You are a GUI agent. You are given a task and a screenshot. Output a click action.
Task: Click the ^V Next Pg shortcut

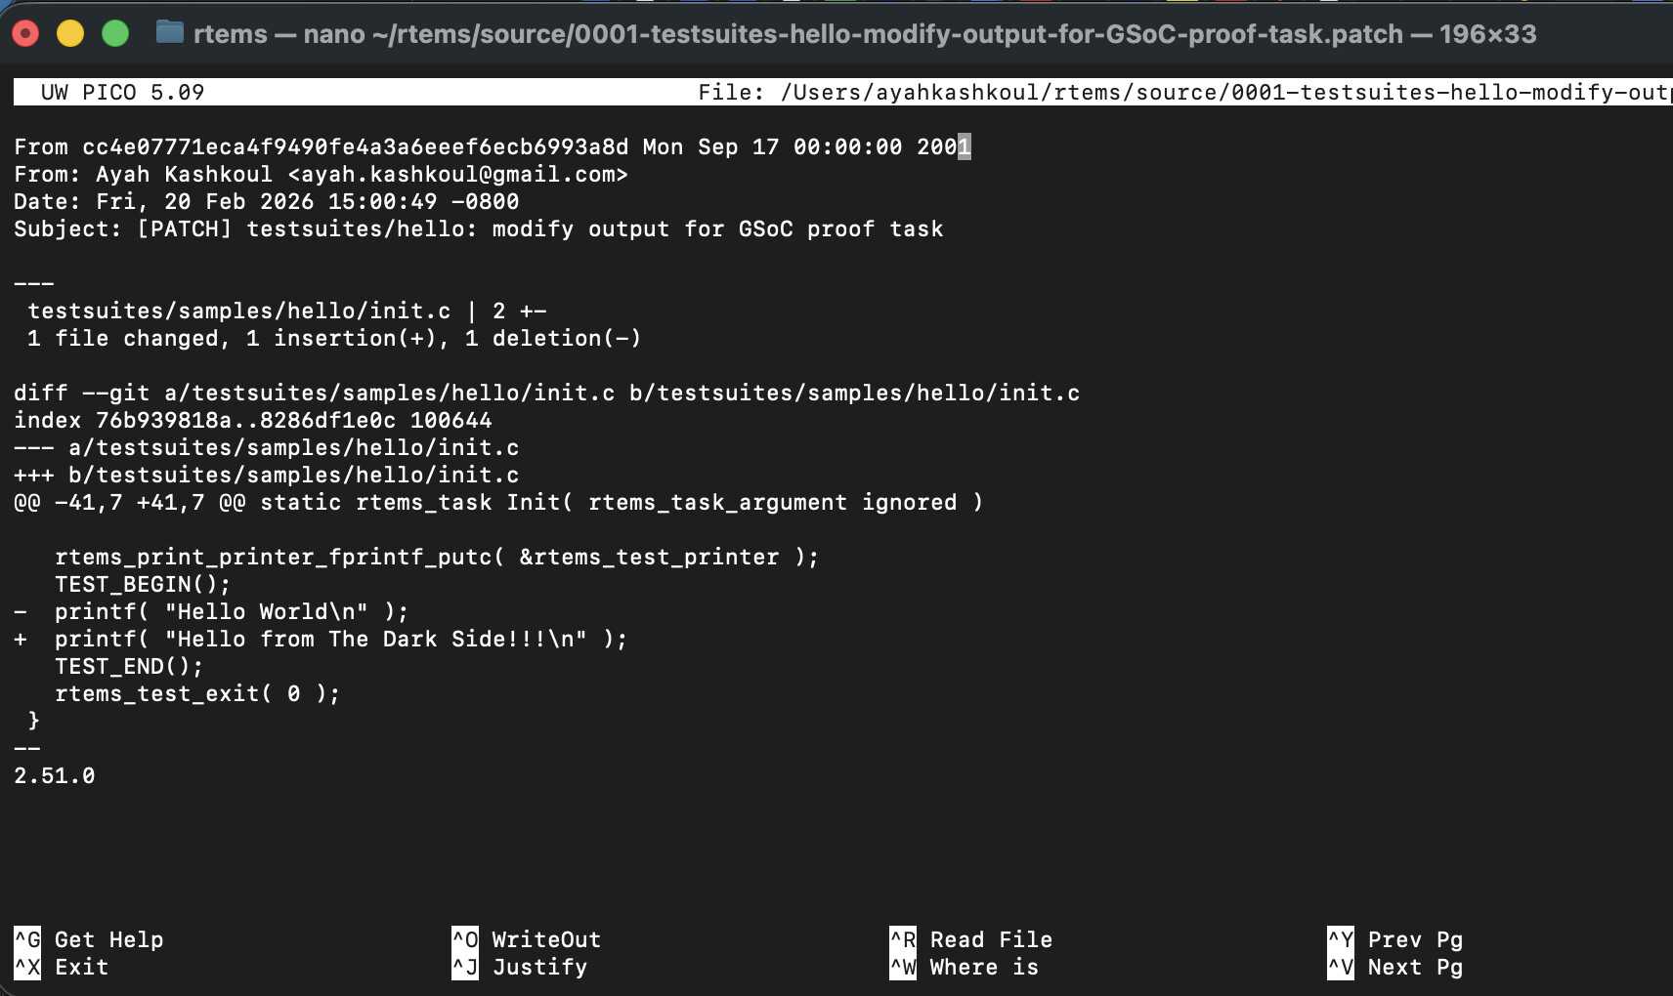pyautogui.click(x=1394, y=967)
